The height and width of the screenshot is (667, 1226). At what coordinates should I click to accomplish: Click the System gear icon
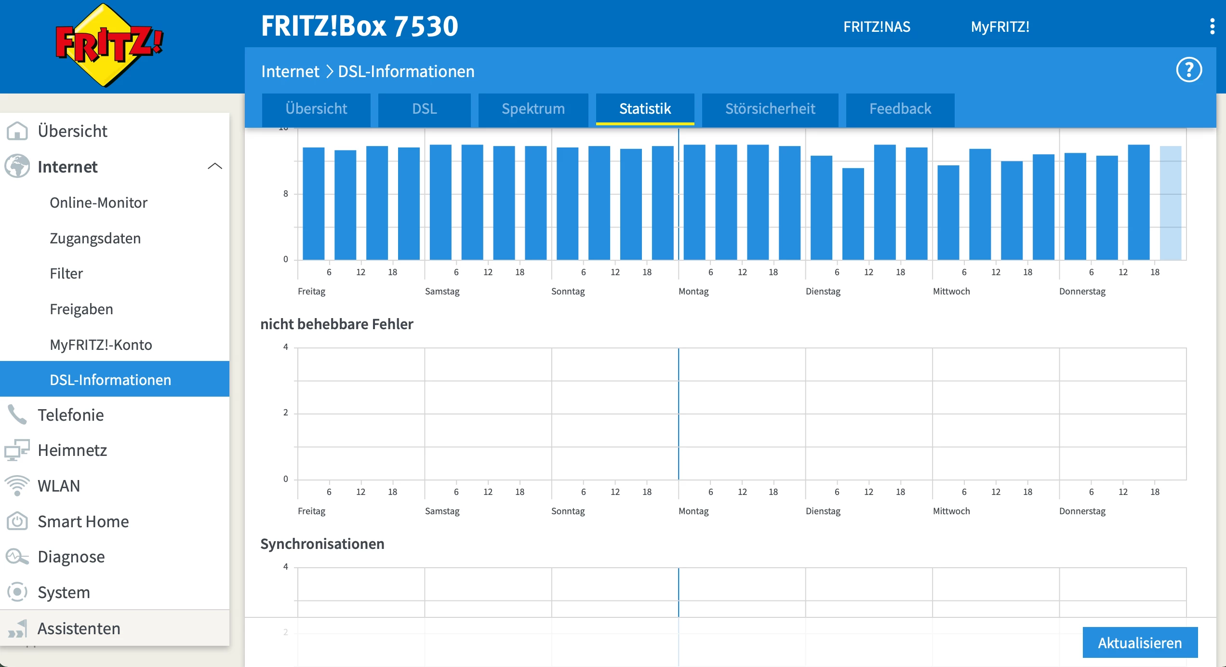(17, 592)
